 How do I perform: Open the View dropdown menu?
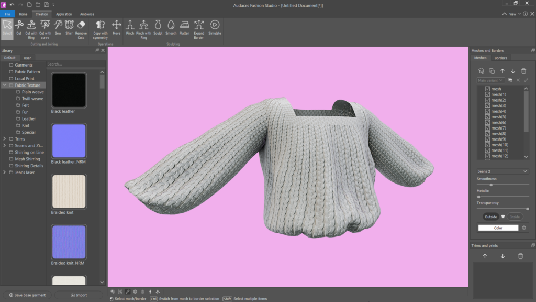pyautogui.click(x=515, y=14)
